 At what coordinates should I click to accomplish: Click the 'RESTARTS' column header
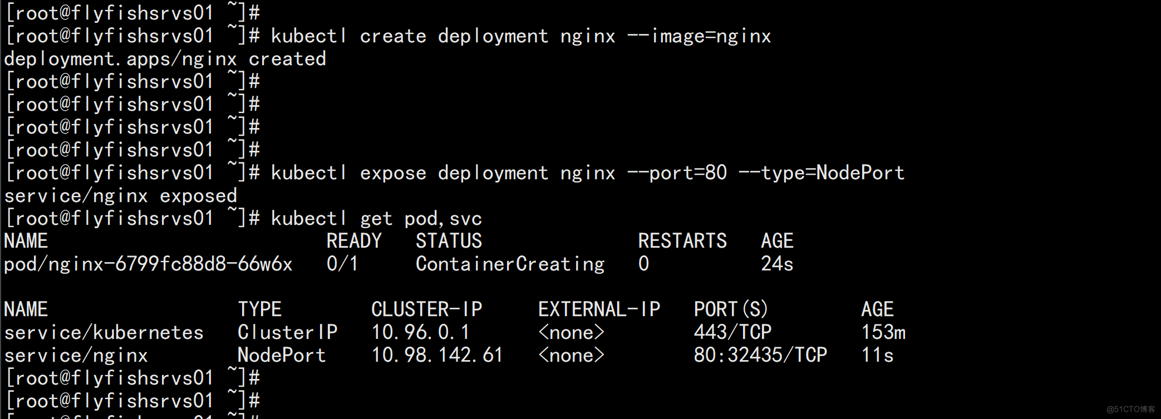click(x=682, y=241)
